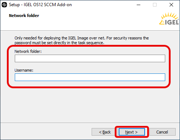180x140 pixels.
Task: Click the bold "Network folder" page heading
Action: [24, 16]
